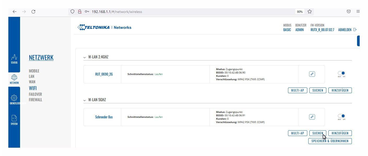Open Dienstleistungen gear icon in sidebar
Screen dimensions: 368x156
(14, 98)
